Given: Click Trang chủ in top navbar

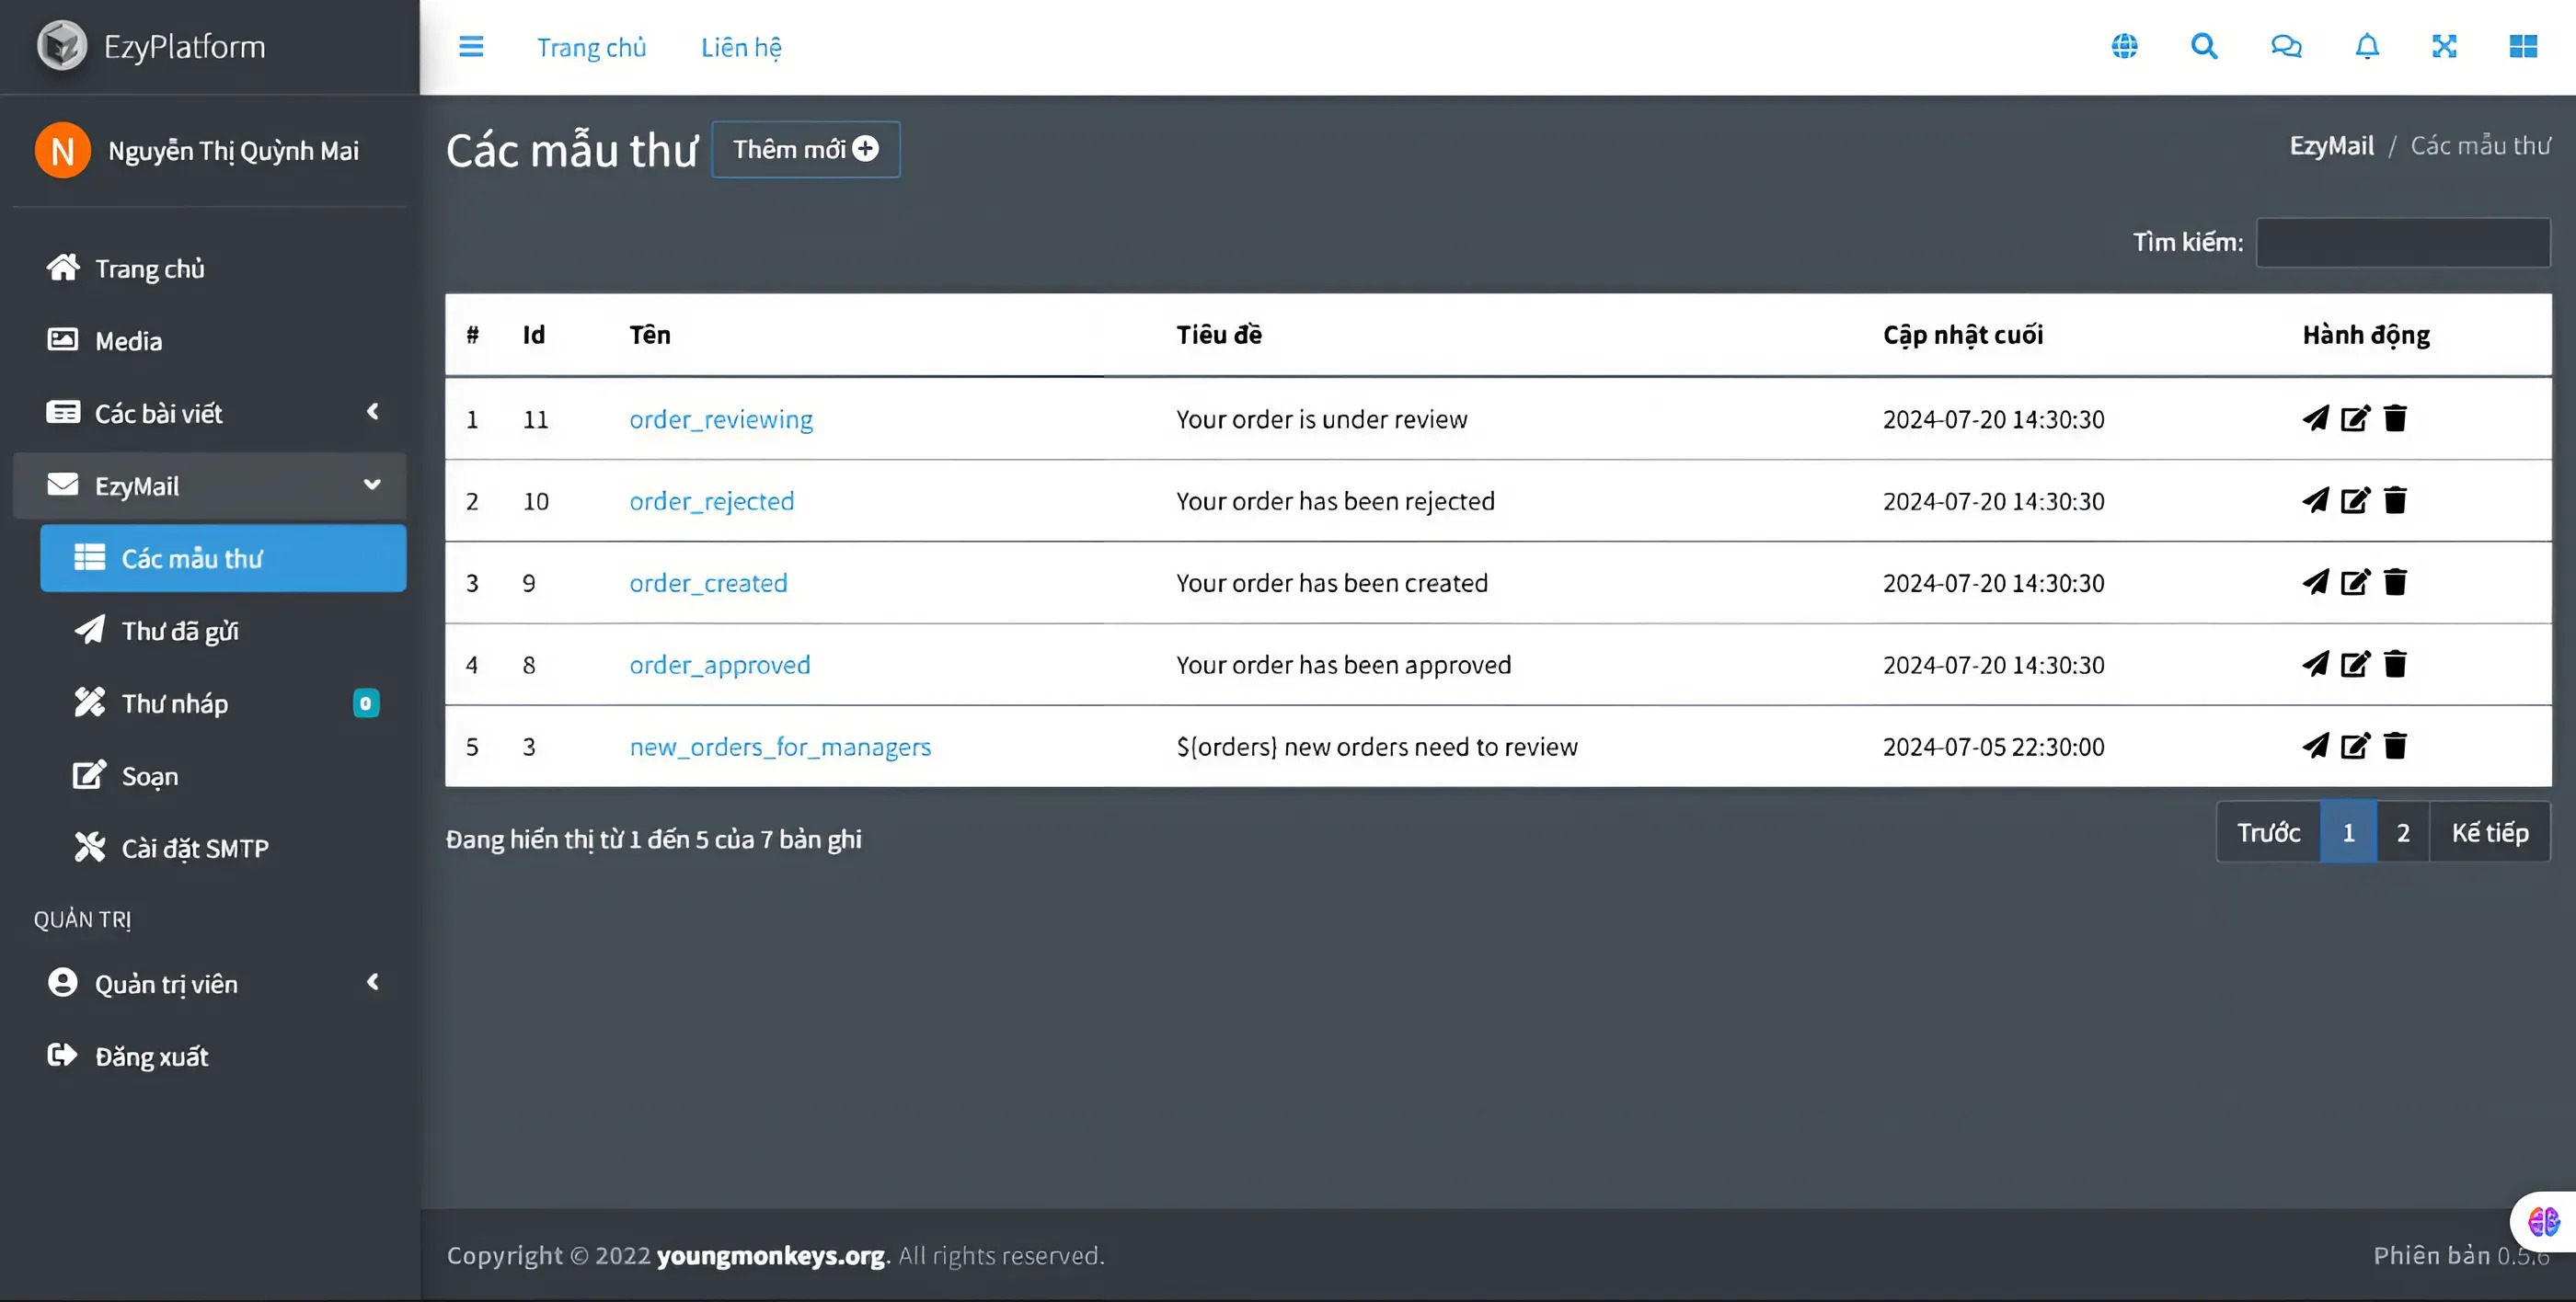Looking at the screenshot, I should [591, 47].
